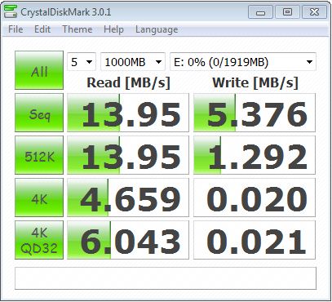Screen dimensions: 332x302
Task: Expand the test size dropdown showing 1000MB
Action: click(x=133, y=62)
